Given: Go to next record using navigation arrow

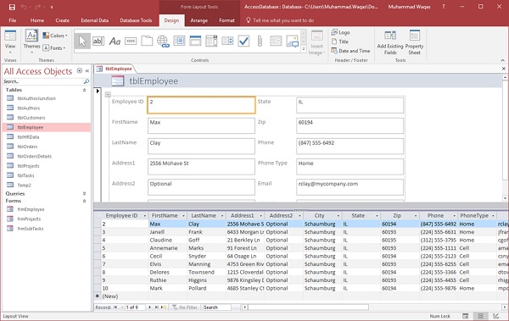Looking at the screenshot, I should 149,307.
